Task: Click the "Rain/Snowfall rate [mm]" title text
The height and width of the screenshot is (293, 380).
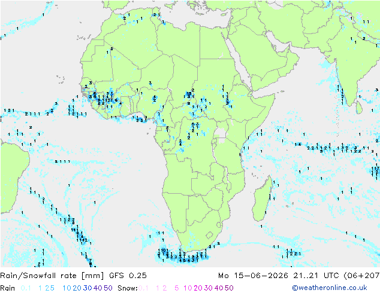Action: [x=52, y=276]
